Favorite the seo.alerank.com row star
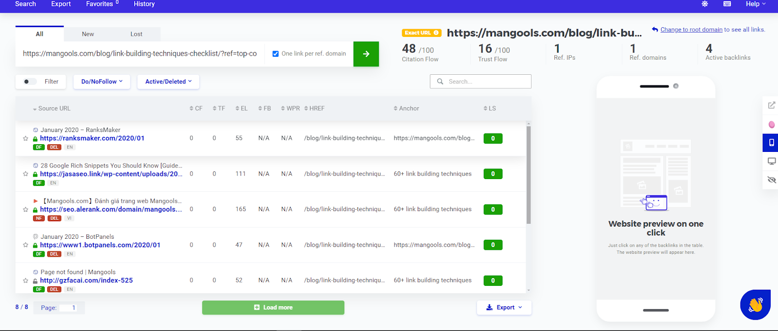The image size is (778, 331). 26,210
